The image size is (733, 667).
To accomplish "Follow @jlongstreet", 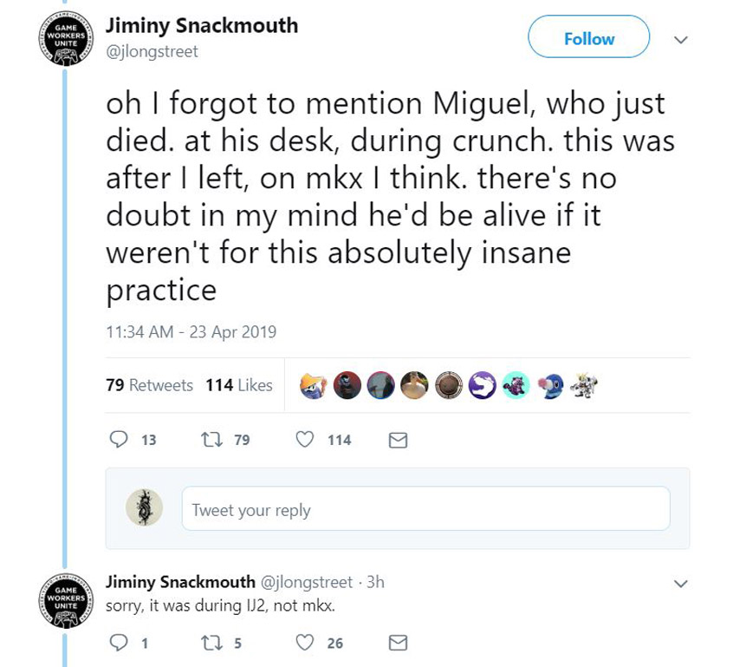I will click(588, 38).
